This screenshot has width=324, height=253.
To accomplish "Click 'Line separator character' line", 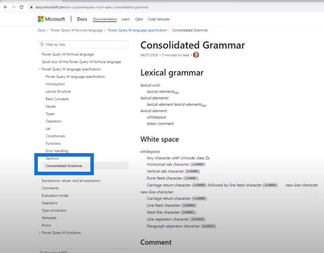I will click(x=176, y=219).
